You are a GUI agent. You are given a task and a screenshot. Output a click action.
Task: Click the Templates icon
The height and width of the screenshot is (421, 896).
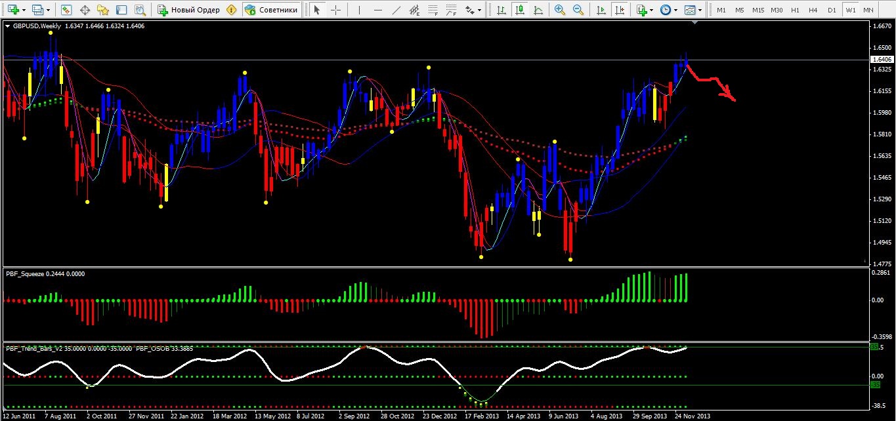click(x=690, y=10)
